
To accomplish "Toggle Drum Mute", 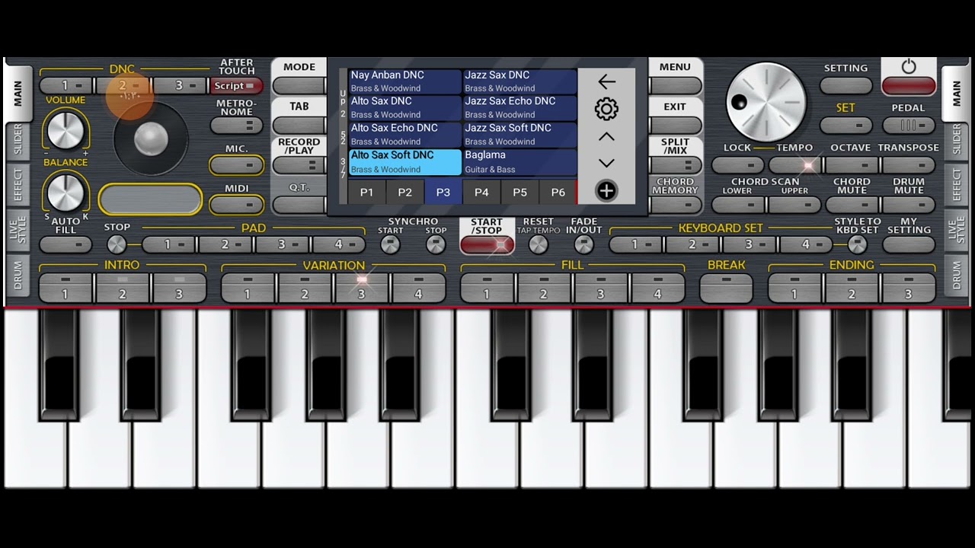I will 909,204.
